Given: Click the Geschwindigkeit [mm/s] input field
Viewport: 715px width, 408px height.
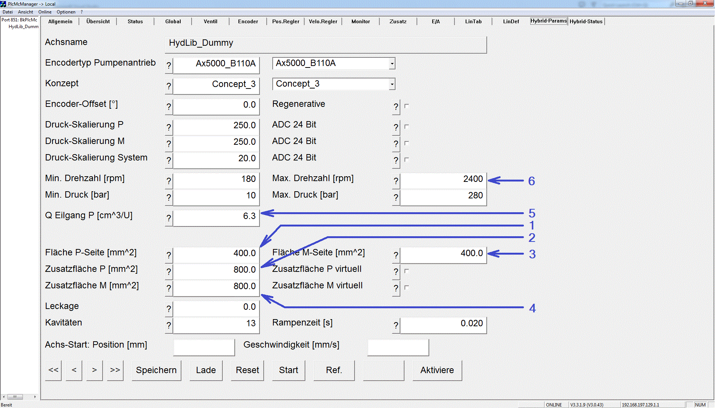Looking at the screenshot, I should pos(398,348).
